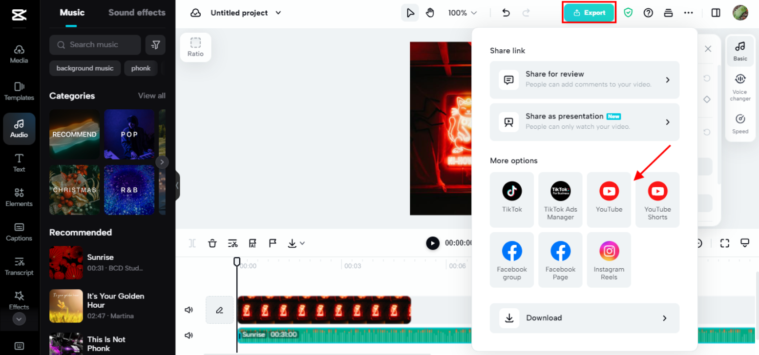
Task: Click the pencil edit cover button
Action: tap(219, 310)
